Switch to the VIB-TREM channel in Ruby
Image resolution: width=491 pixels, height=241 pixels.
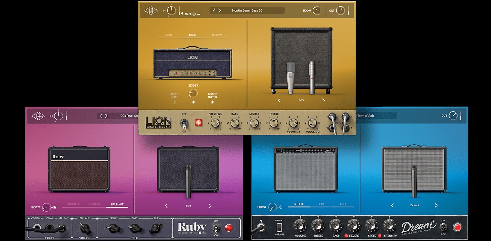(72, 205)
